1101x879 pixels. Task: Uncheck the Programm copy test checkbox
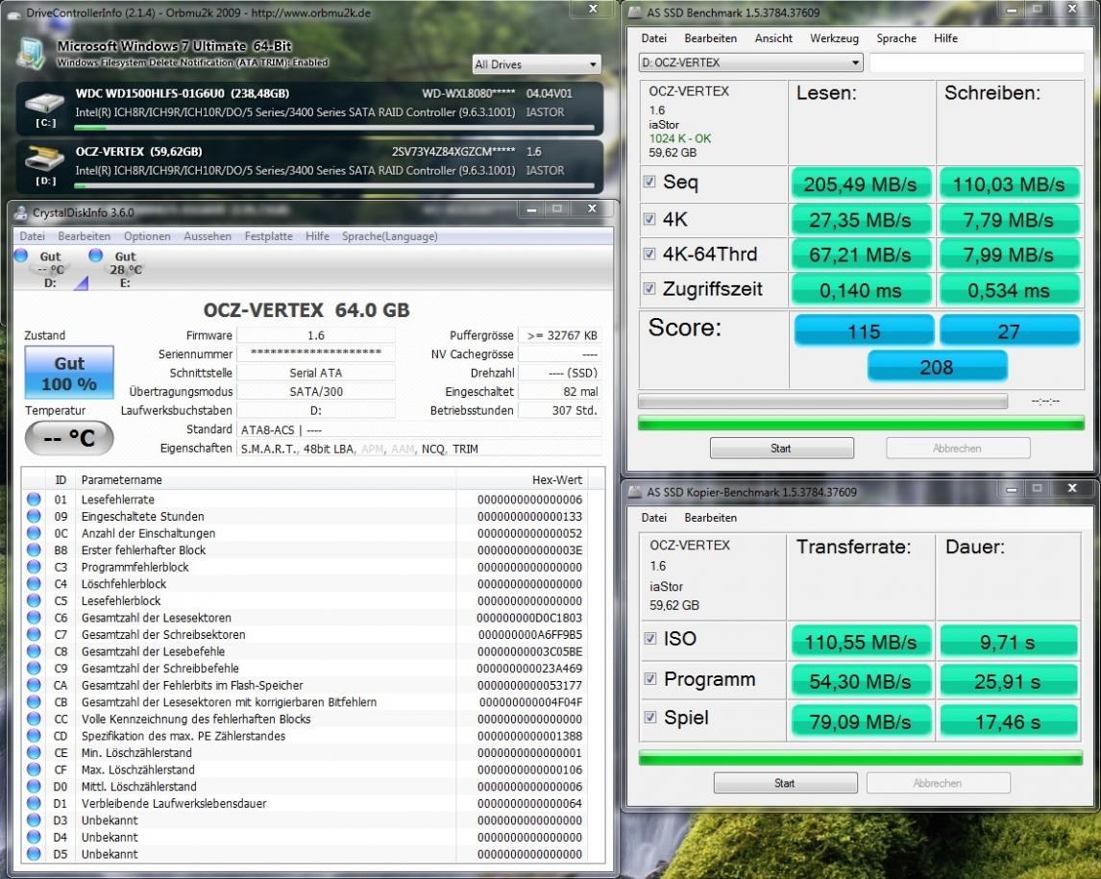(650, 679)
